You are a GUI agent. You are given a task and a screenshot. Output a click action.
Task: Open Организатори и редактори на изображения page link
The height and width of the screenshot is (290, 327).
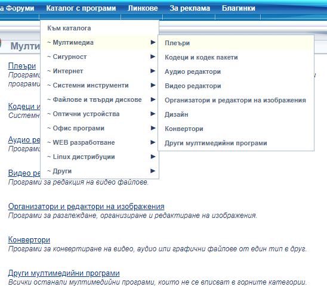86,206
